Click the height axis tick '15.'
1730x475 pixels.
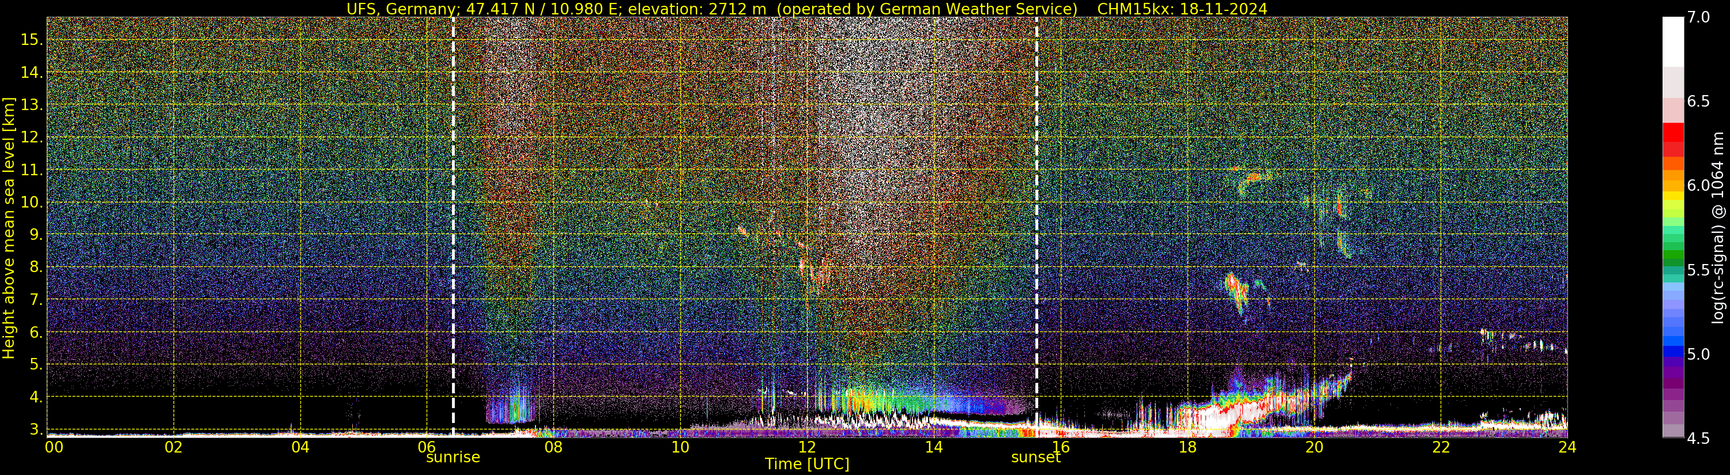(x=32, y=40)
